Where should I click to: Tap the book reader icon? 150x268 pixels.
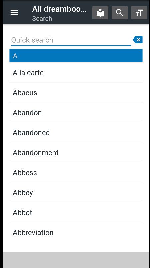[x=100, y=13]
